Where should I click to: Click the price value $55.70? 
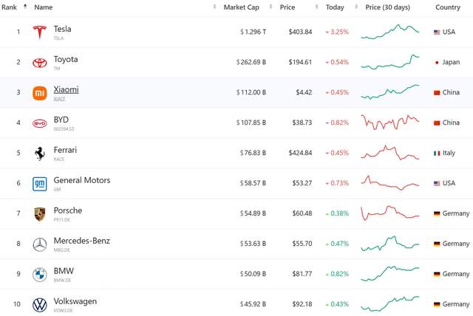pyautogui.click(x=302, y=244)
